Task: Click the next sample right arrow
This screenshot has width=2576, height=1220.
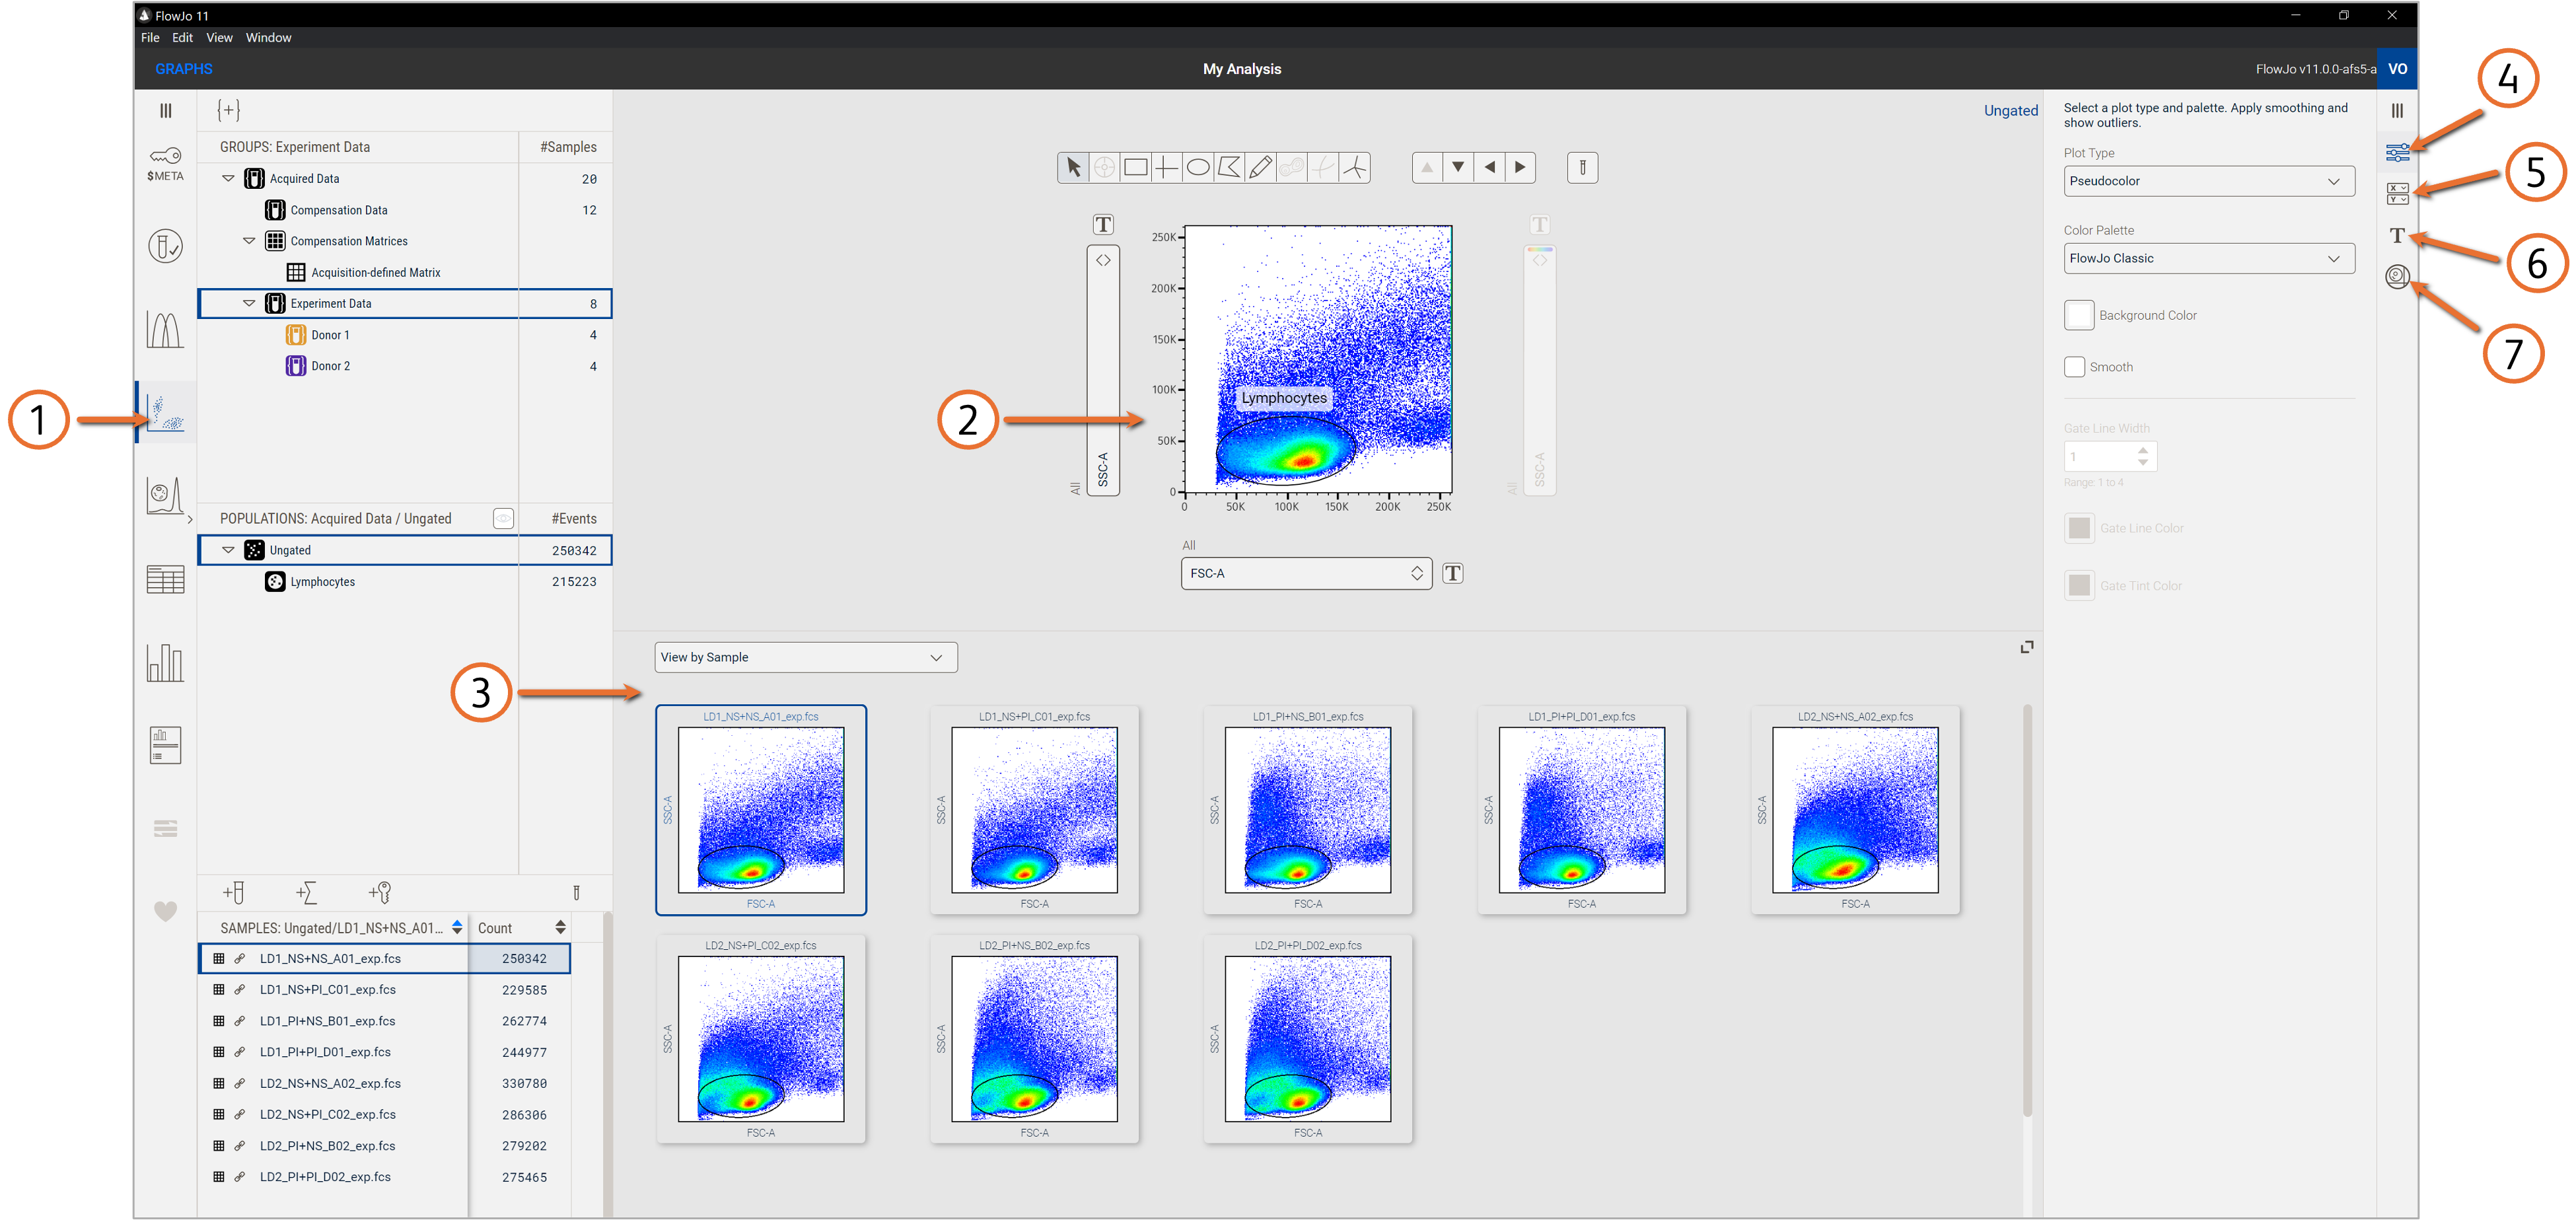Action: (x=1520, y=168)
